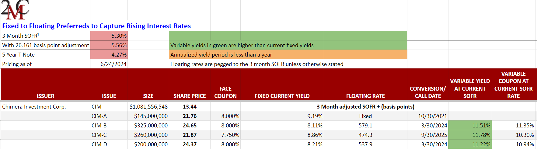Image resolution: width=537 pixels, height=149 pixels.
Task: Click the CONVERSION/CALL DATE header
Action: click(428, 92)
